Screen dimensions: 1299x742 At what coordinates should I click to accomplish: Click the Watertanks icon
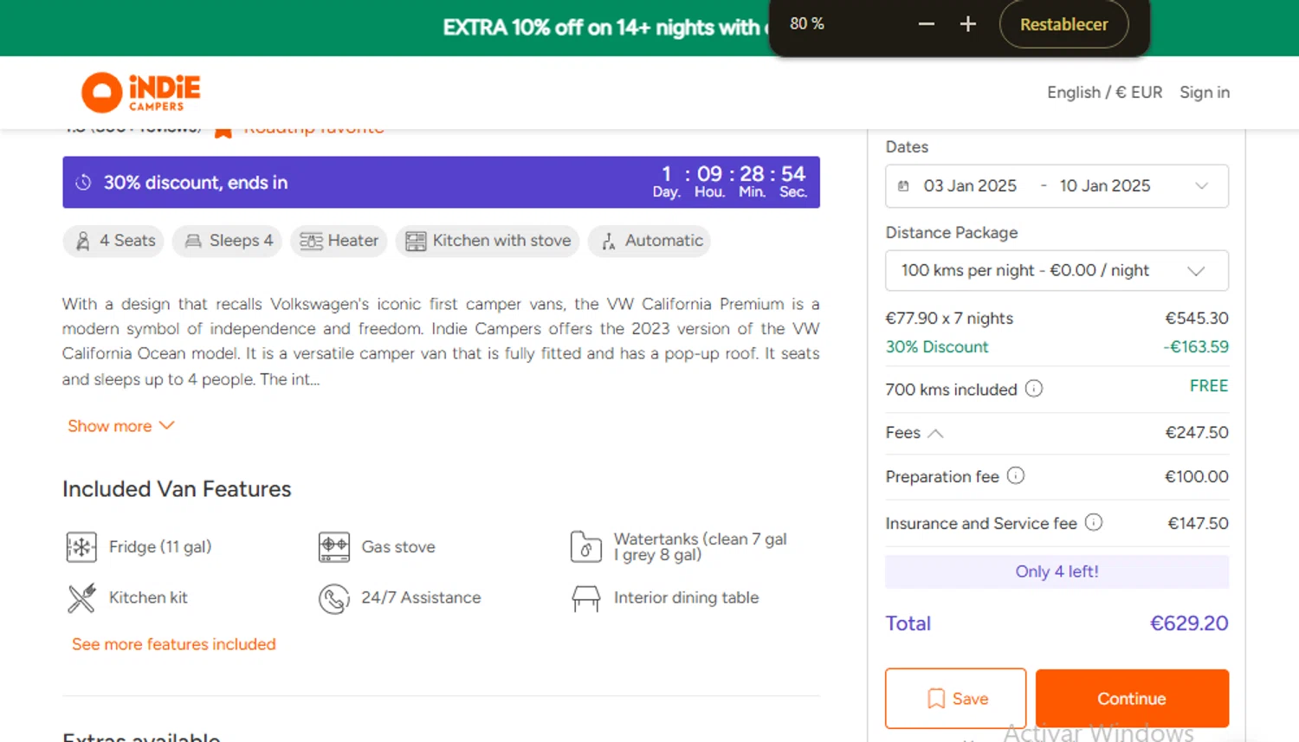tap(586, 547)
